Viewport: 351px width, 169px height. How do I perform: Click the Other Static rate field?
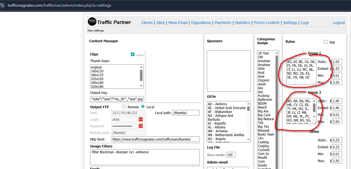(337, 140)
